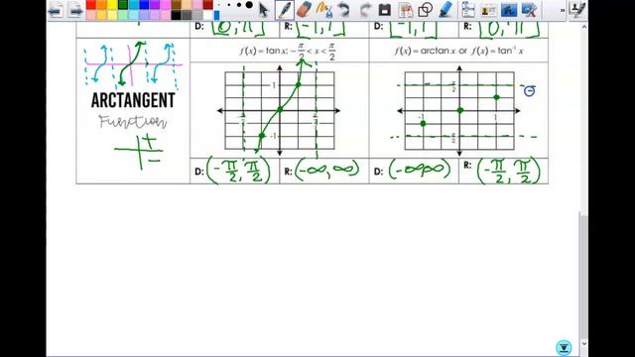This screenshot has height=357, width=635.
Task: Select the Pen tool in the toolbar
Action: point(285,10)
